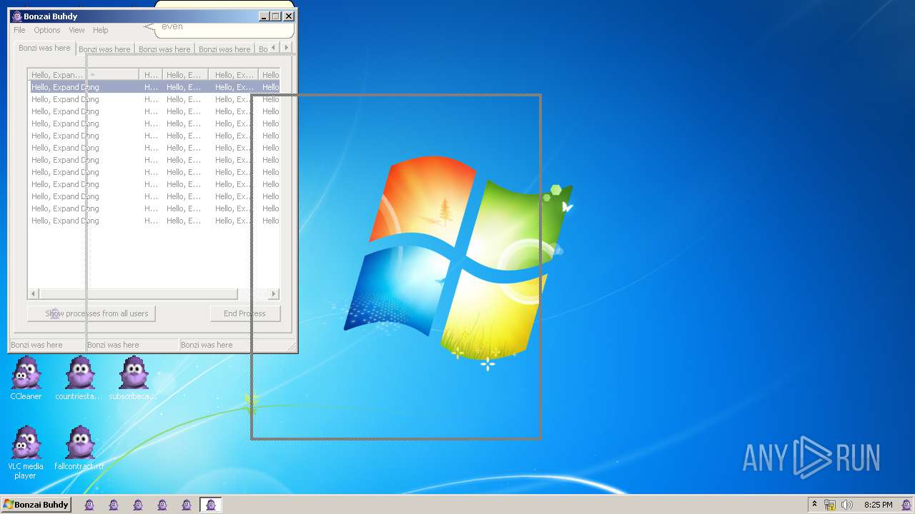Click the list's horizontal scrollbar thumb
The image size is (915, 514).
[x=138, y=293]
